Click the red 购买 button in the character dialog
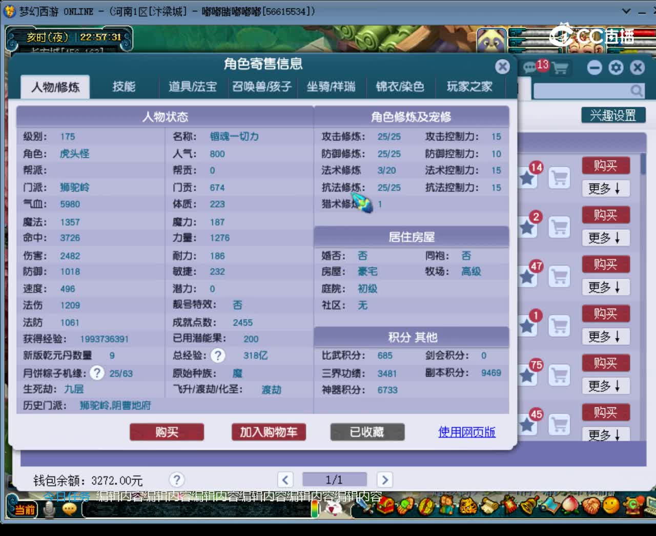Screen dimensions: 656x536 coord(167,432)
